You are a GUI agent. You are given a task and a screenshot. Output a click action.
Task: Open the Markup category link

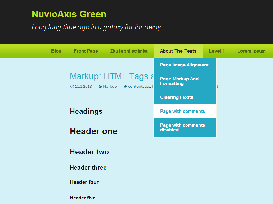[110, 87]
